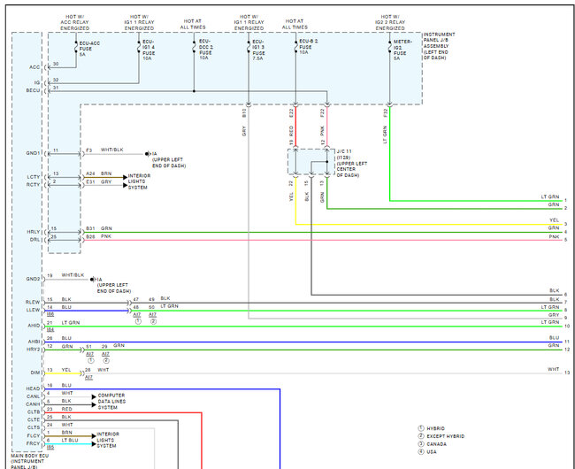Click the CANL terminal label
The width and height of the screenshot is (575, 469).
tap(34, 396)
